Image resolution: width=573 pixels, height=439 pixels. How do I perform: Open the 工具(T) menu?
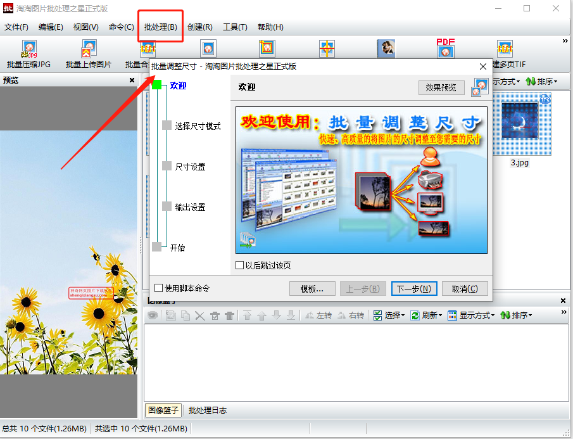pos(235,27)
